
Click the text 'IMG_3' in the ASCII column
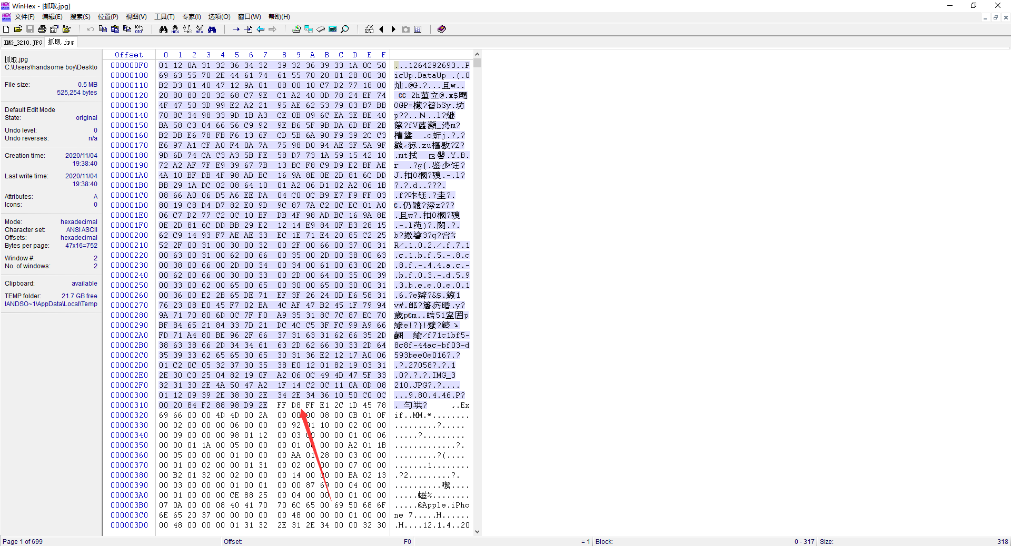click(x=444, y=375)
